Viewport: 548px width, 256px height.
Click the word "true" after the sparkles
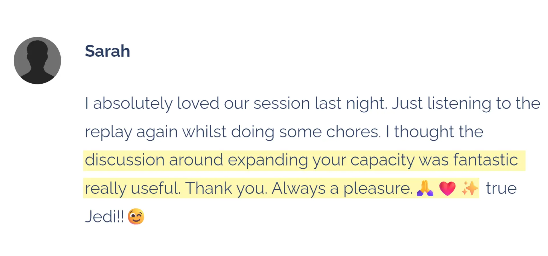(x=501, y=188)
